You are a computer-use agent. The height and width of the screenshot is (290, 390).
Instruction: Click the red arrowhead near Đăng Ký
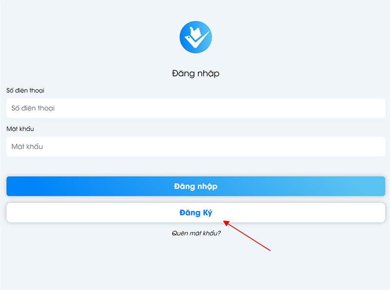(226, 223)
